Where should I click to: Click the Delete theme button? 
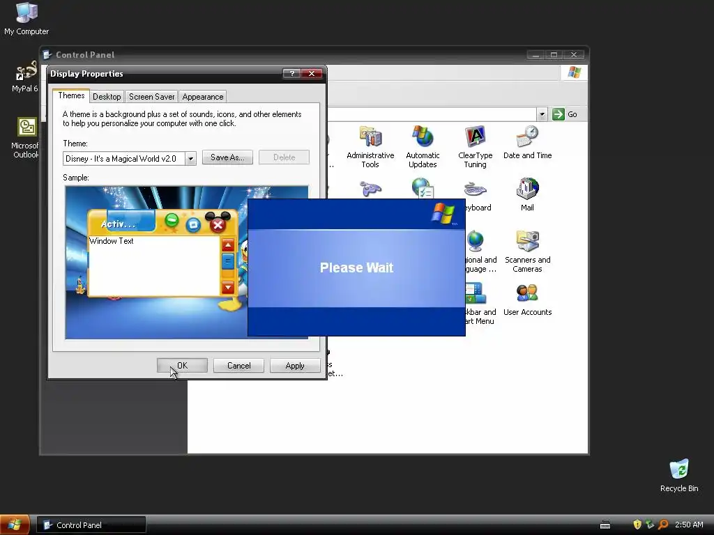point(284,157)
